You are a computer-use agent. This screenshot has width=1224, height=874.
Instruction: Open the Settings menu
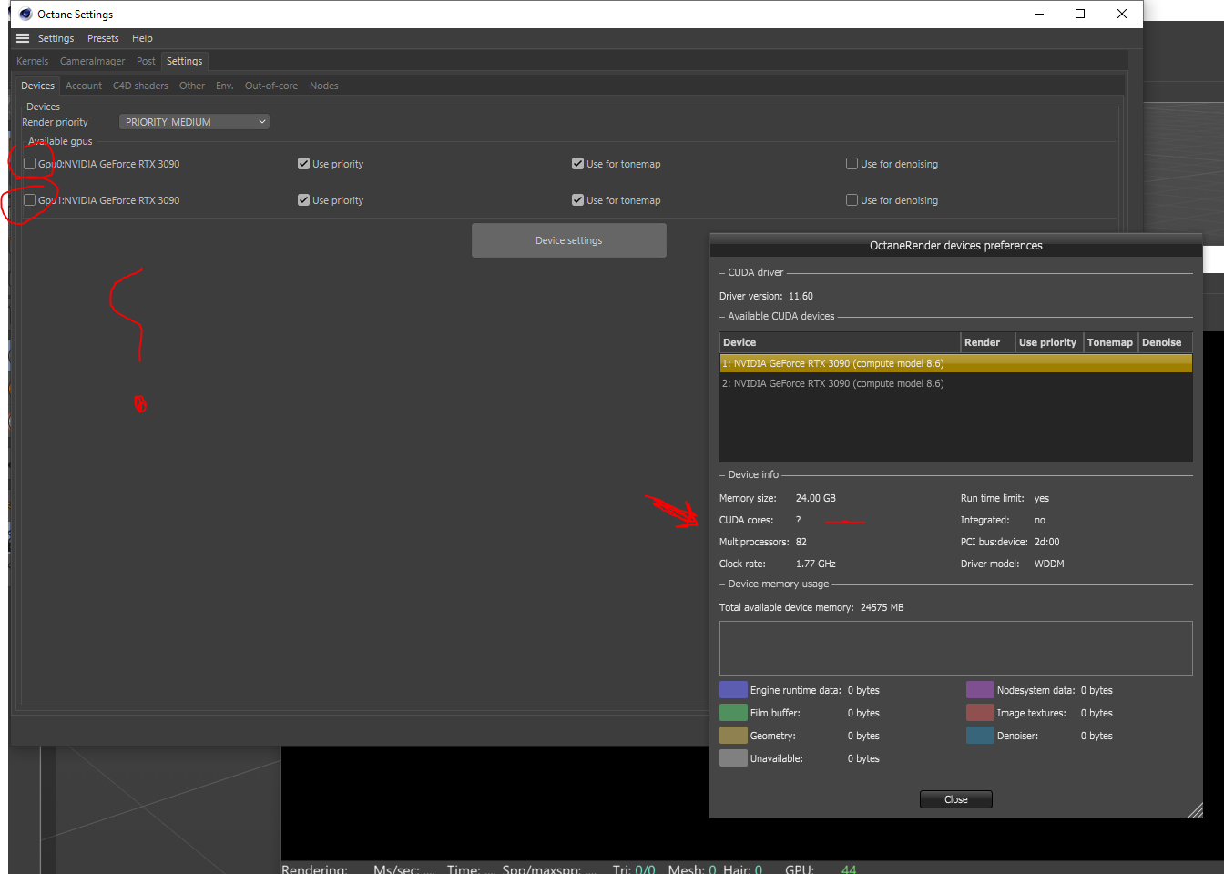tap(56, 38)
